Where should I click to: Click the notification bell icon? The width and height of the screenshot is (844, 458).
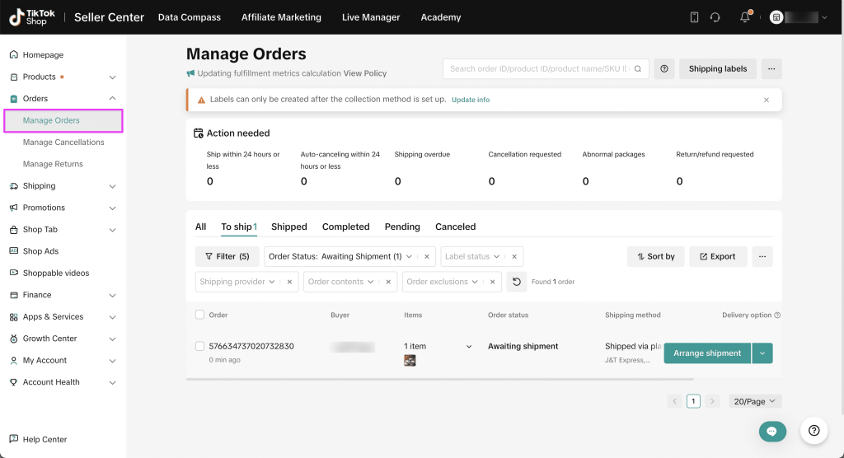pyautogui.click(x=744, y=17)
